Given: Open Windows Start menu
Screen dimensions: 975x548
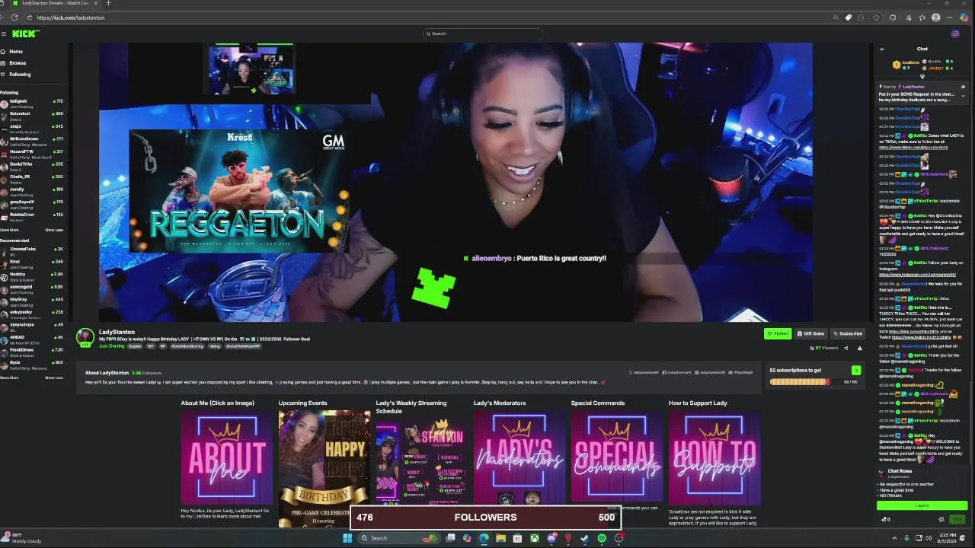Looking at the screenshot, I should [347, 538].
